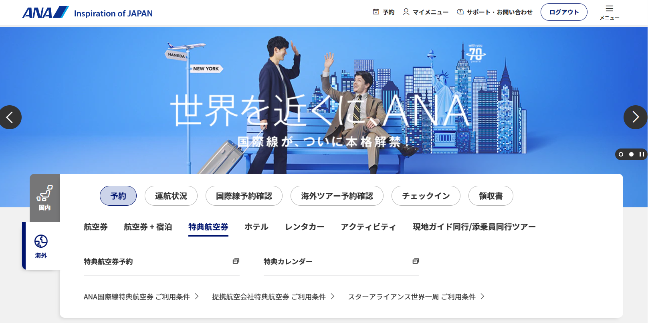Select the first carousel indicator dot
This screenshot has height=323, width=648.
coord(621,154)
